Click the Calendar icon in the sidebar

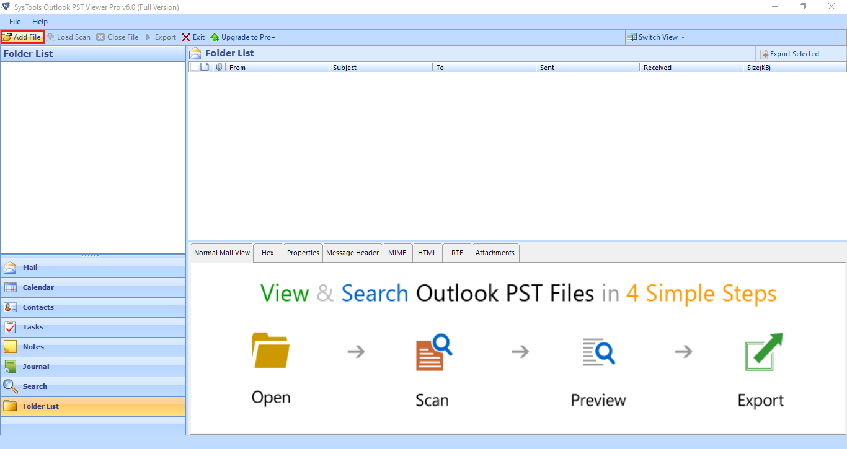click(x=10, y=287)
